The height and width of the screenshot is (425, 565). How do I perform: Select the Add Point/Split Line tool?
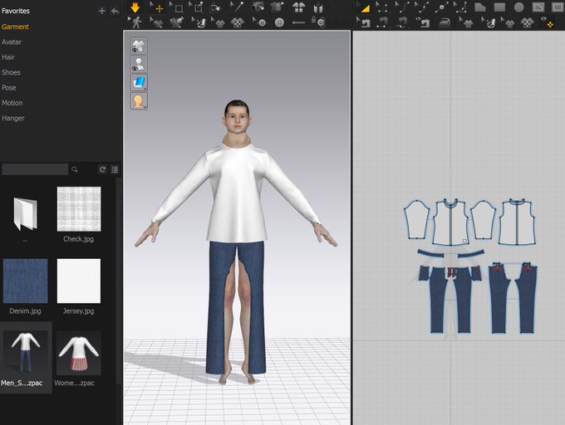click(x=441, y=7)
